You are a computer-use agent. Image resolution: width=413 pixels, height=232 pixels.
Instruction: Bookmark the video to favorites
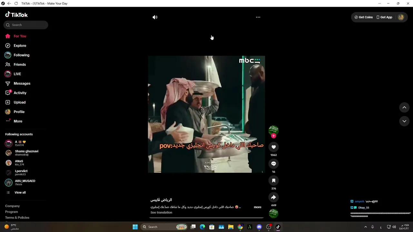(x=274, y=180)
